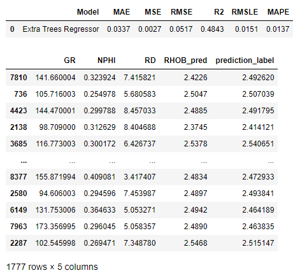Click GR value 173.356995
300x275 pixels.
(55, 227)
